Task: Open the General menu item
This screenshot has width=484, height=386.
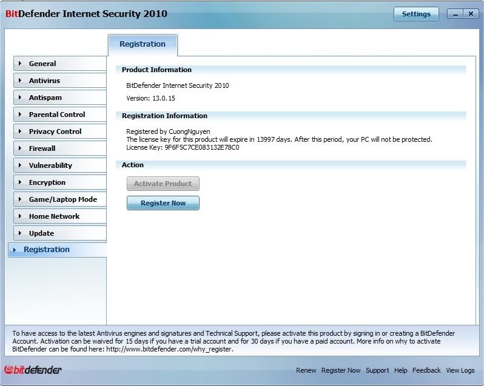Action: click(x=60, y=64)
